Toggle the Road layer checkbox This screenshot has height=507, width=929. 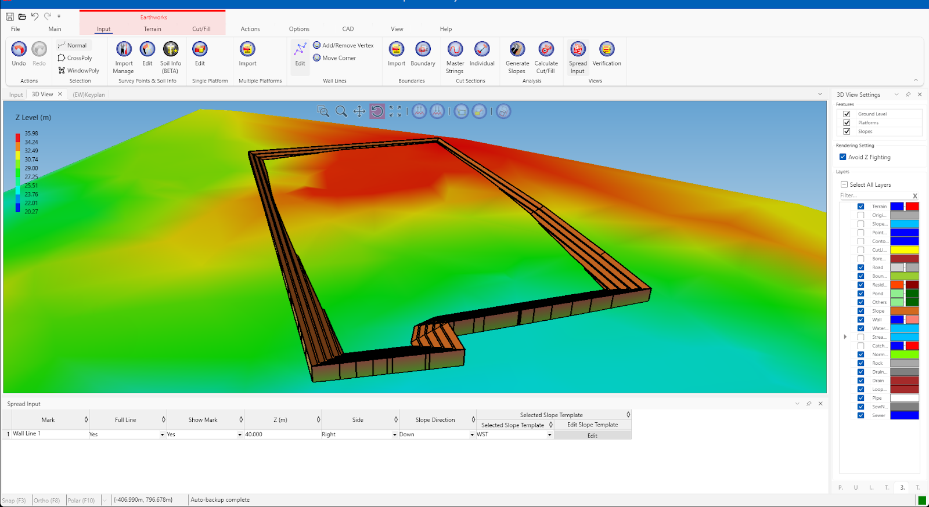[x=861, y=267]
